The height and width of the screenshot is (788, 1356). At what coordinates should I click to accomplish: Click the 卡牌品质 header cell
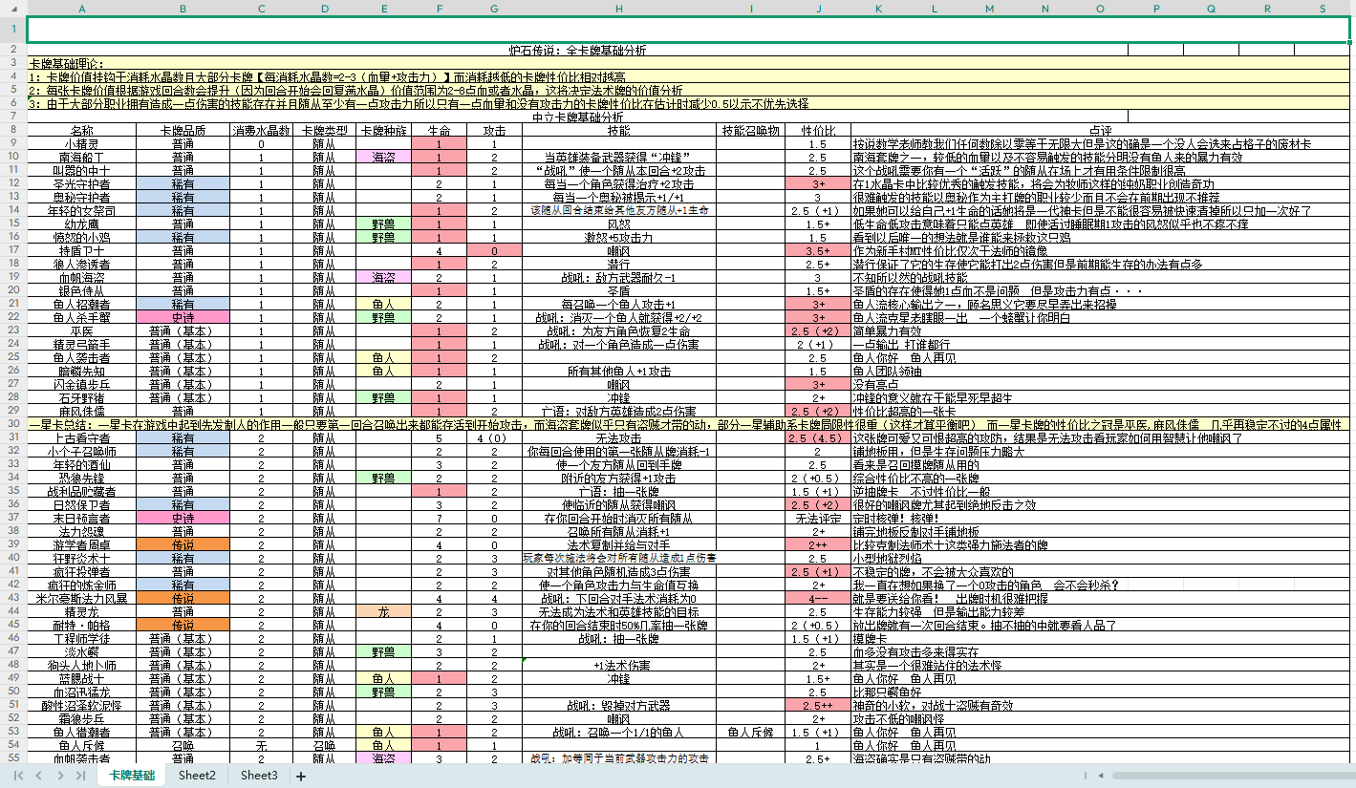183,131
